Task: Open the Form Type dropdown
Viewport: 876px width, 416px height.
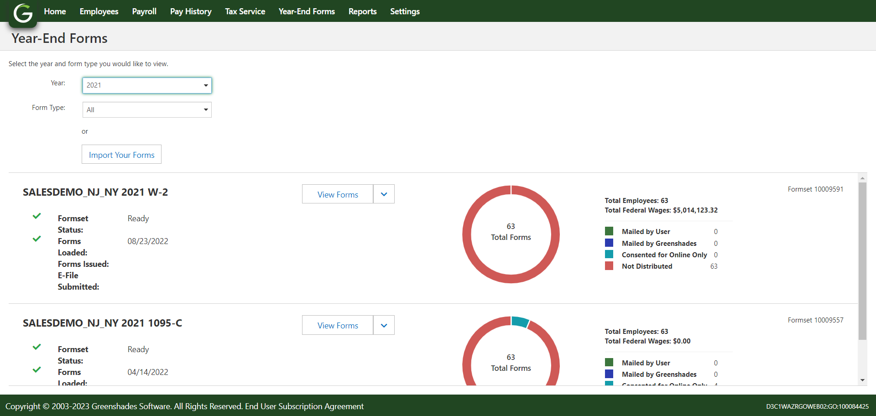Action: 147,110
